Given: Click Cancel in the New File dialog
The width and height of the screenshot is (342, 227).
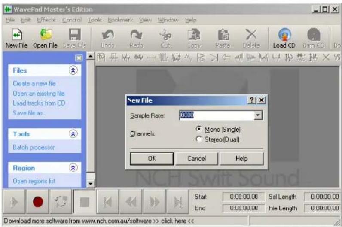Looking at the screenshot, I should coord(197,159).
